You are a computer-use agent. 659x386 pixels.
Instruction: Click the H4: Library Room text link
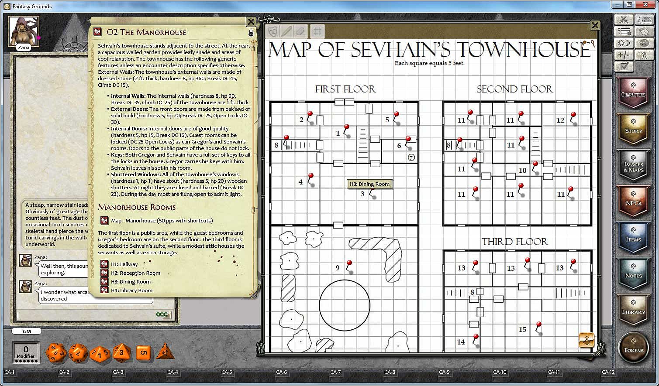point(131,290)
